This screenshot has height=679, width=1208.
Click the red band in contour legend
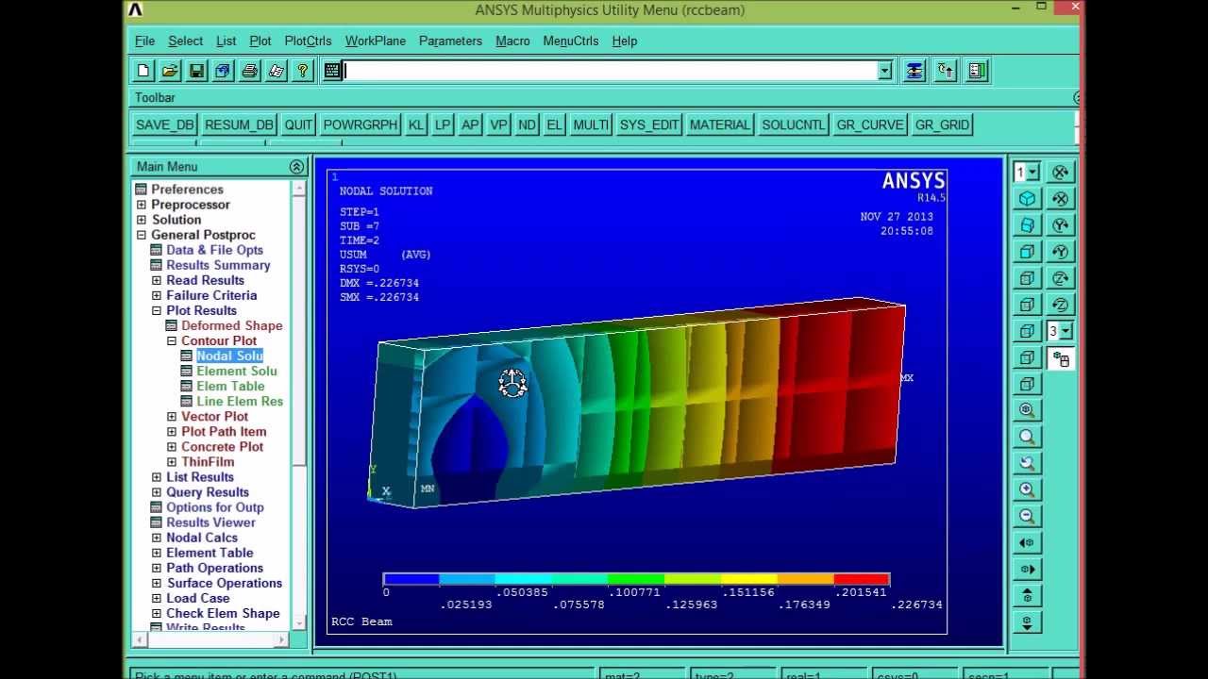[x=862, y=579]
